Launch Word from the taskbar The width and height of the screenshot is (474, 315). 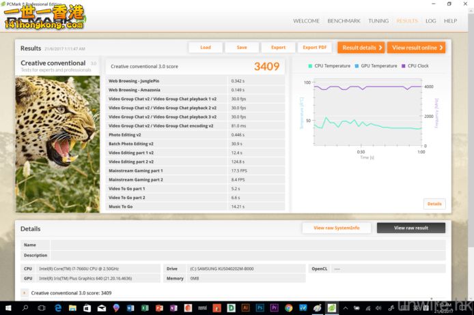click(x=130, y=307)
